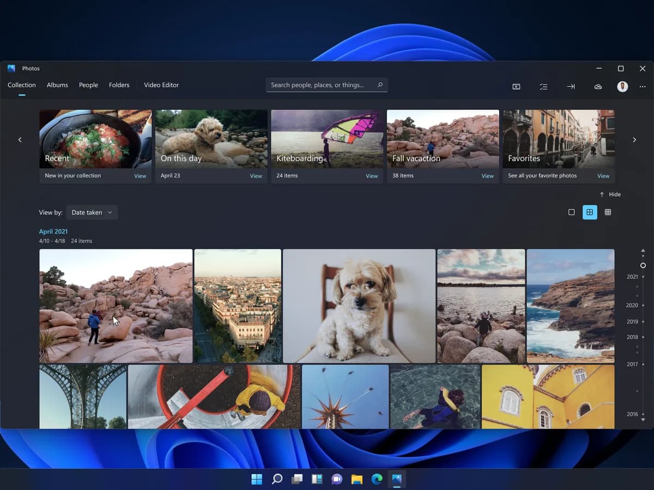Screen dimensions: 654x490
Task: Click View on the Favorites card
Action: coord(603,176)
